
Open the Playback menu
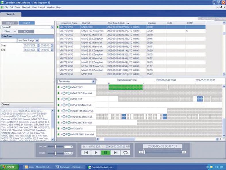coord(26,7)
